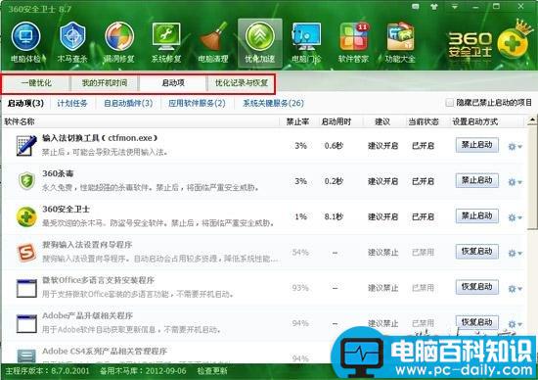Open 电脑清理 broom cleanup icon
538x380 pixels.
[x=213, y=42]
